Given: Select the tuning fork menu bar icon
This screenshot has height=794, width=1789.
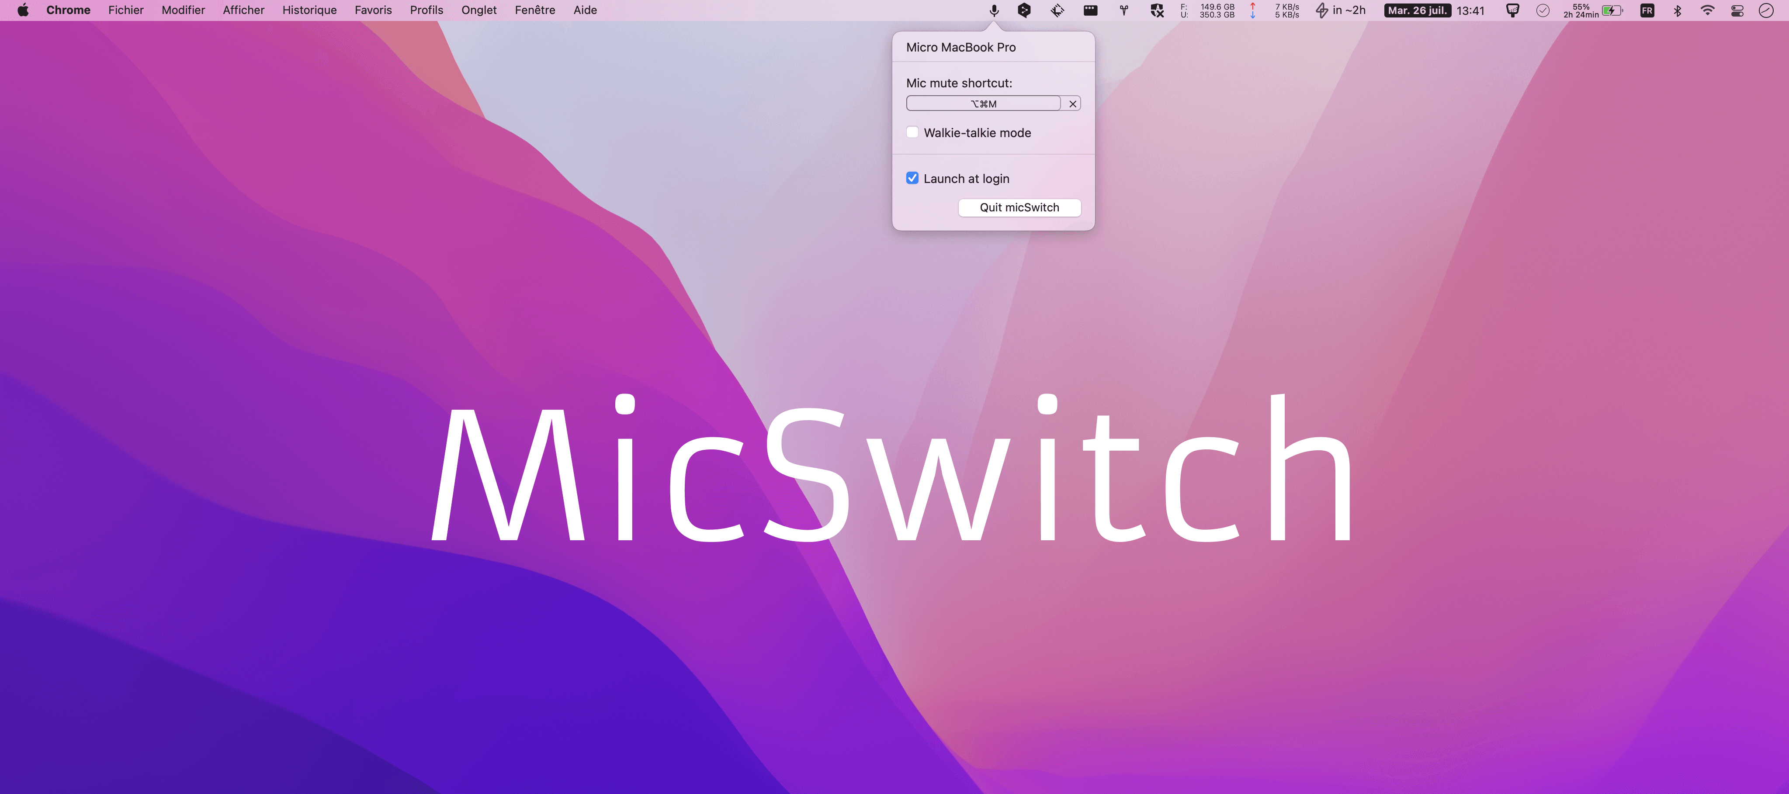Looking at the screenshot, I should click(x=1123, y=10).
